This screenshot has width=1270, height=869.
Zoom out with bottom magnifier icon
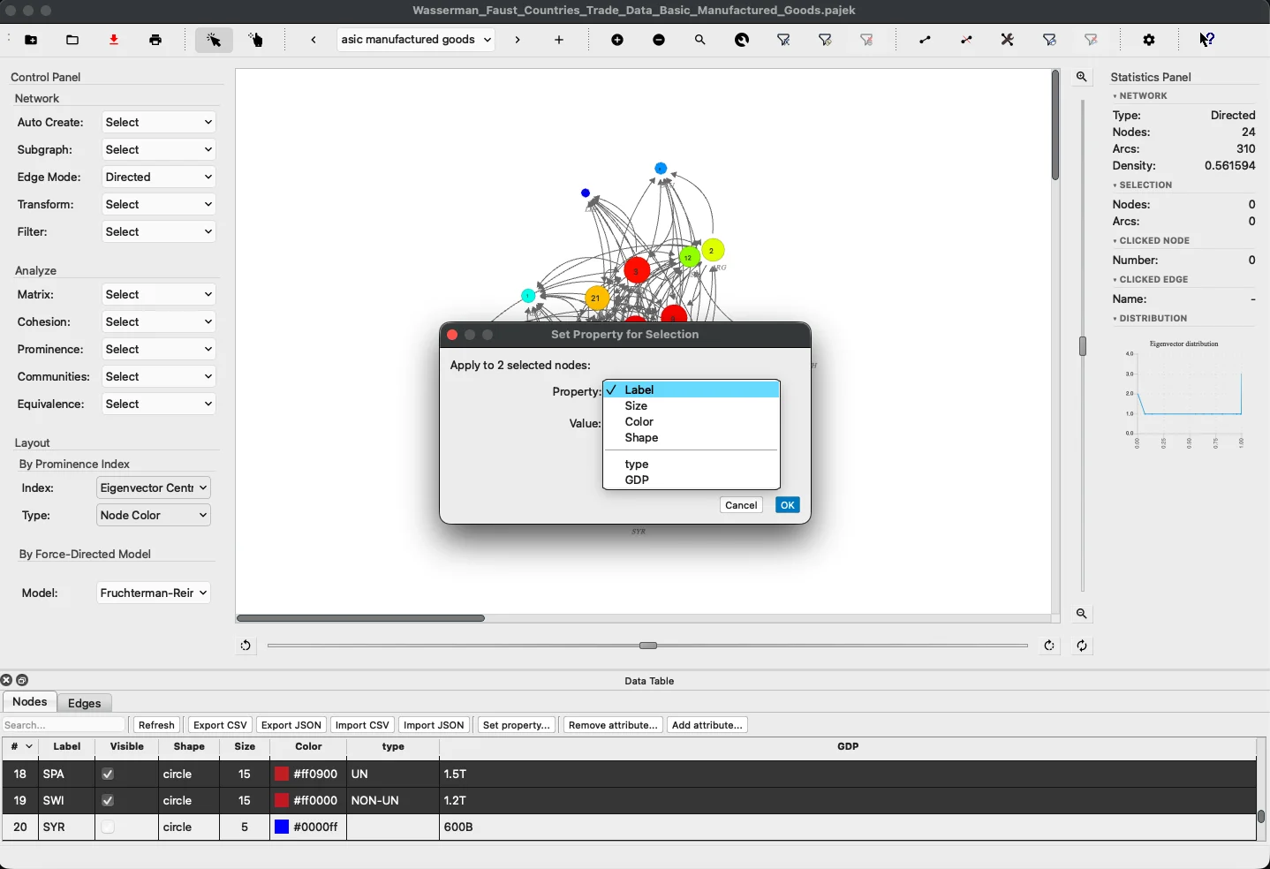1083,614
